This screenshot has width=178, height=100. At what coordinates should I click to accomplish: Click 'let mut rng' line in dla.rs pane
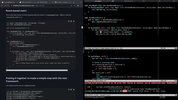click(115, 59)
